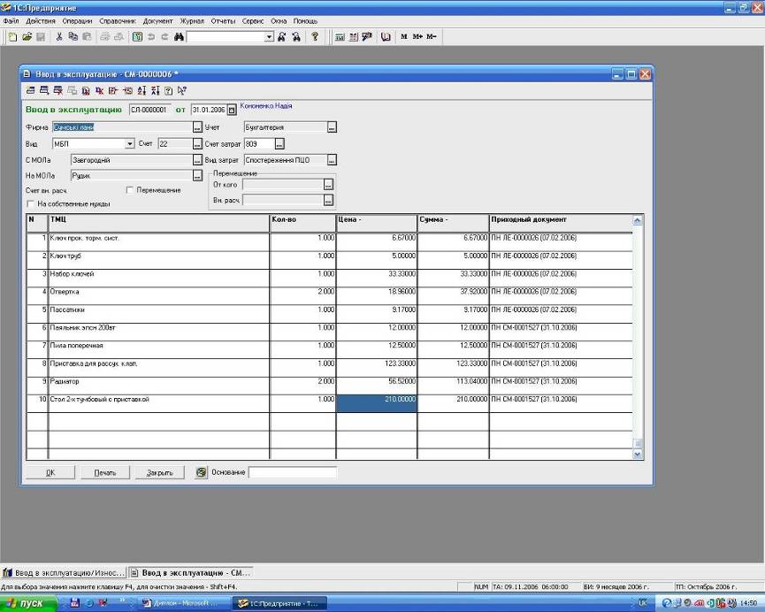Image resolution: width=765 pixels, height=612 pixels.
Task: Click the Печать button
Action: click(105, 472)
